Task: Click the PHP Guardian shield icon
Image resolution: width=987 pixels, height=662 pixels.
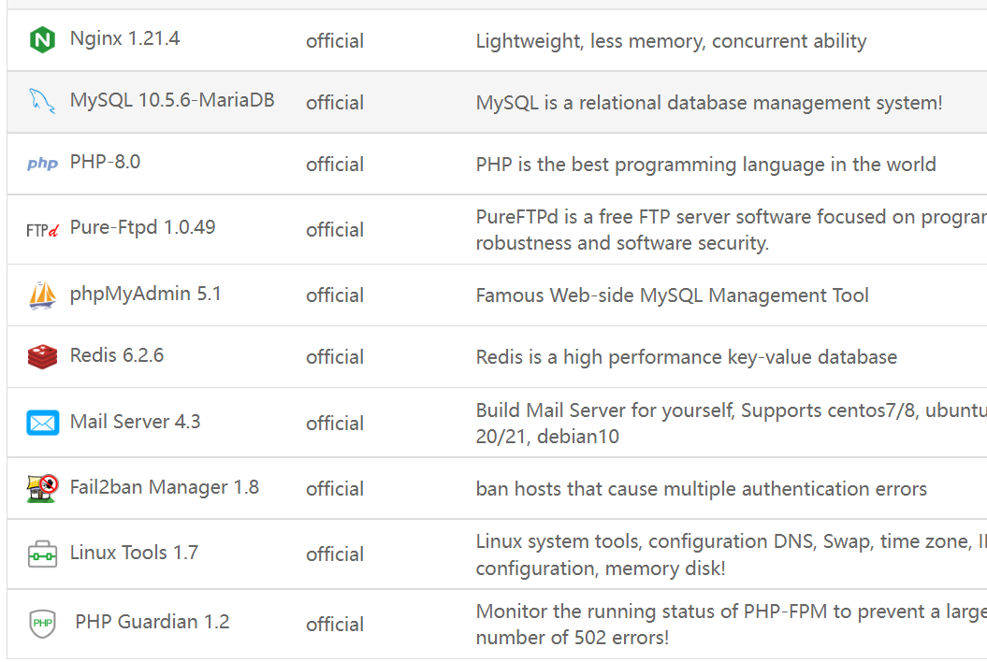Action: (x=42, y=623)
